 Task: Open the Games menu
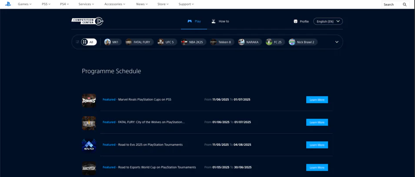coord(25,4)
